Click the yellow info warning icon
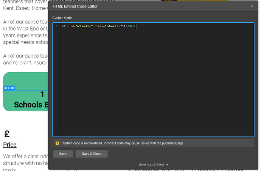The image size is (261, 171). (x=57, y=143)
